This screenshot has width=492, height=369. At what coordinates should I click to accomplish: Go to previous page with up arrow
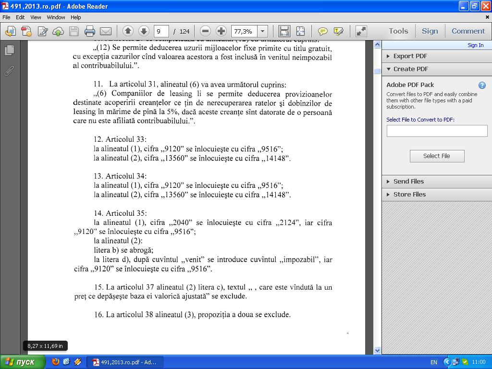(128, 31)
